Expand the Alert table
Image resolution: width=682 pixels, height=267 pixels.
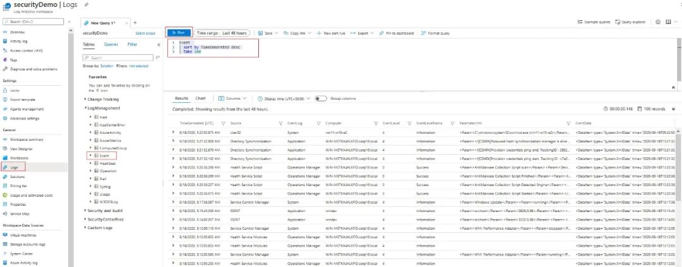pyautogui.click(x=91, y=117)
